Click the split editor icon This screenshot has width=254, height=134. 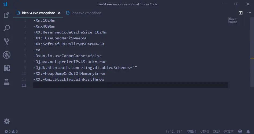pyautogui.click(x=241, y=13)
